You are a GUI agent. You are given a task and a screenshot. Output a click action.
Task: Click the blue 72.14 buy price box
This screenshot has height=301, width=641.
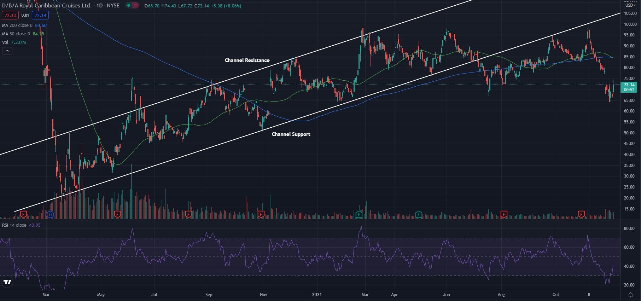pos(40,15)
